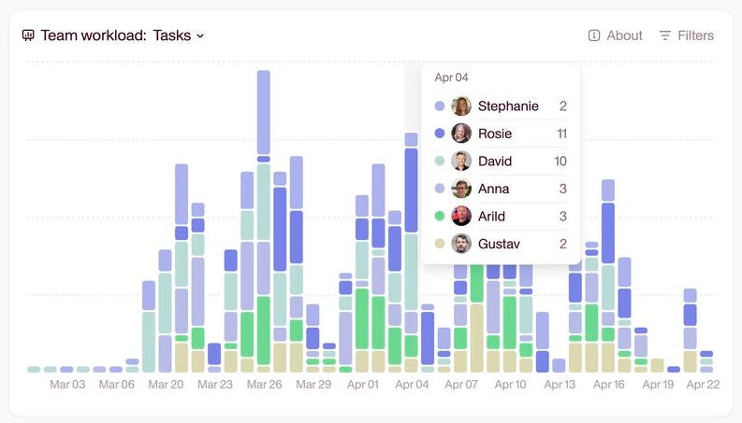
Task: Select the Tasks metric label
Action: [x=172, y=35]
